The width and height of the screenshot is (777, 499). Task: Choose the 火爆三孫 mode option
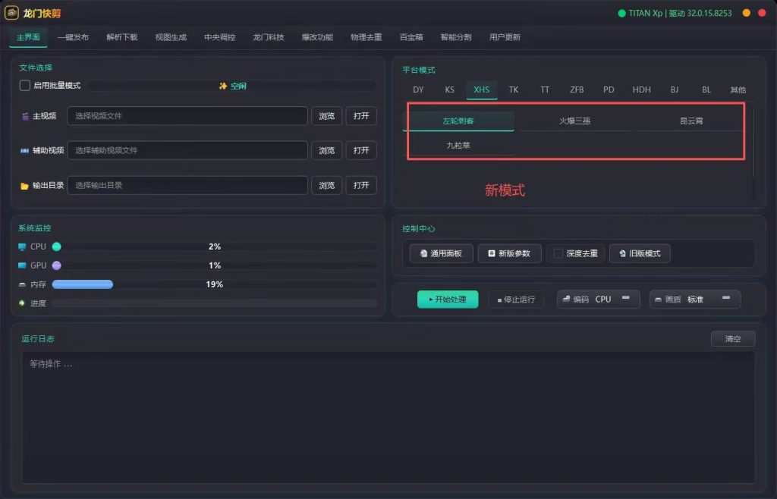click(x=575, y=121)
